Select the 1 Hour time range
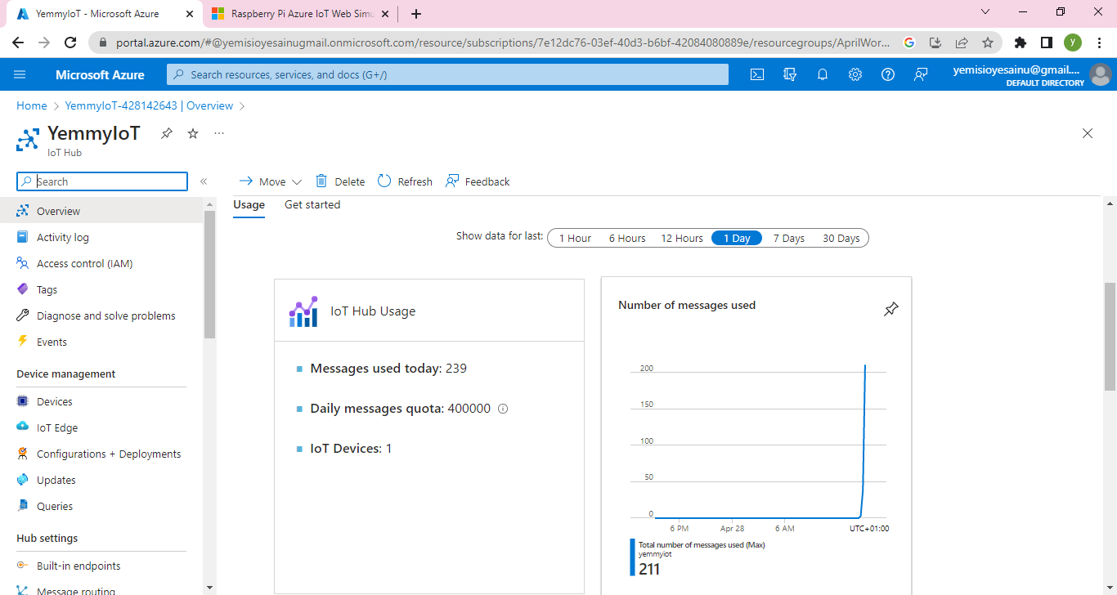 (575, 238)
